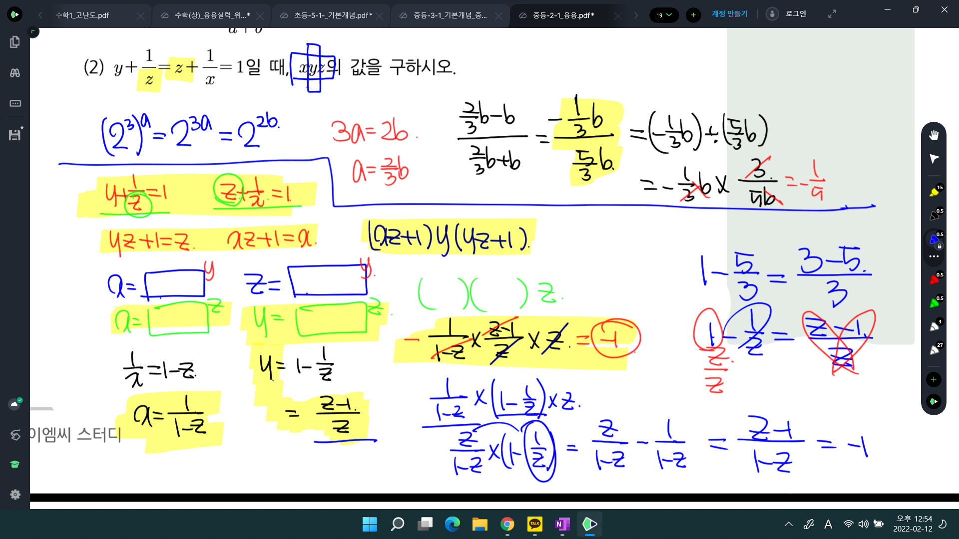Open blue pen more options dots
Screen dimensions: 959x539
pos(934,257)
